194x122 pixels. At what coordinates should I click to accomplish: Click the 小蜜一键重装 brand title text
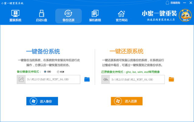(159, 14)
